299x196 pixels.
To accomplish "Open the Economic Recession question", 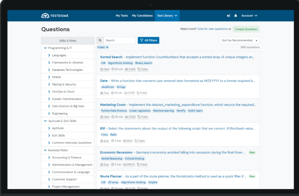I will (x=116, y=152).
